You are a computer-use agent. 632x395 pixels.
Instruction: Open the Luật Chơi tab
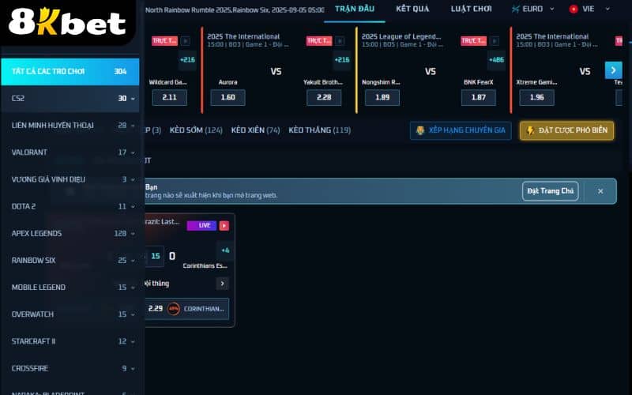pyautogui.click(x=471, y=9)
